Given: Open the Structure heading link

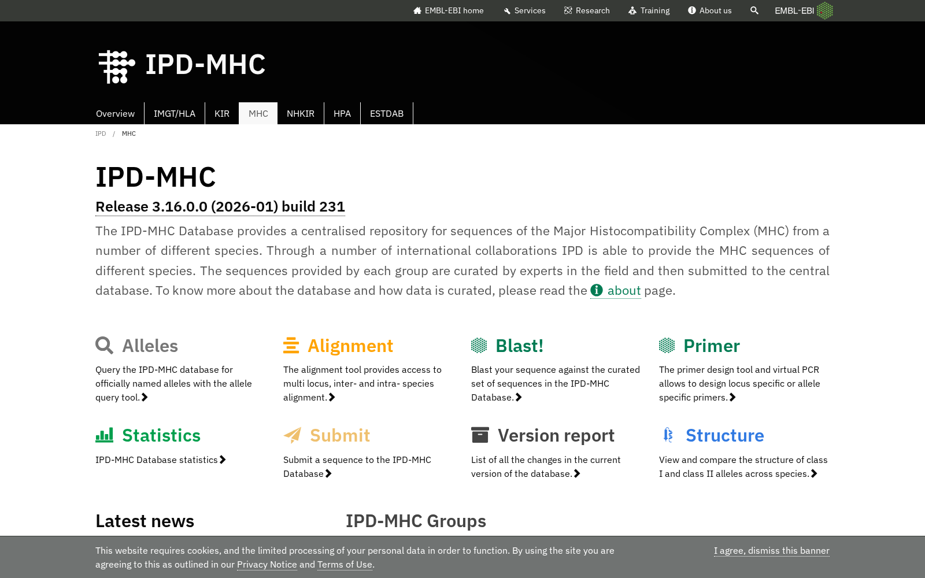Looking at the screenshot, I should tap(725, 435).
